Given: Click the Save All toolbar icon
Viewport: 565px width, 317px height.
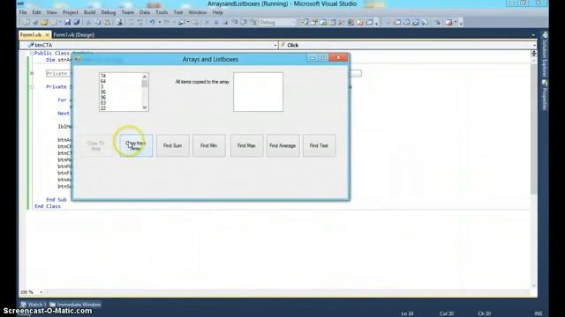Looking at the screenshot, I should click(77, 22).
